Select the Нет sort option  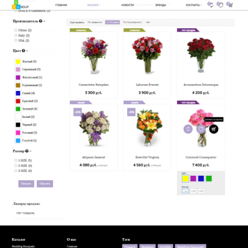click(148, 22)
